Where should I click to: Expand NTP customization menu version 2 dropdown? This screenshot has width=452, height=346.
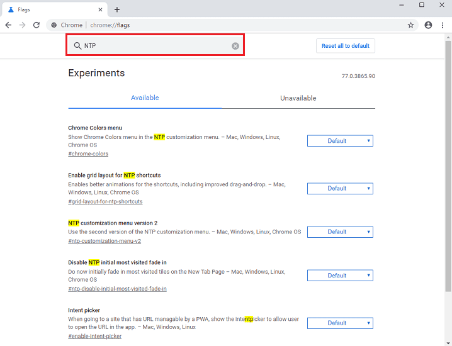[340, 232]
